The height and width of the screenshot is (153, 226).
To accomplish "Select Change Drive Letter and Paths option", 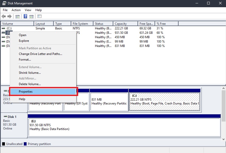I will point(41,54).
